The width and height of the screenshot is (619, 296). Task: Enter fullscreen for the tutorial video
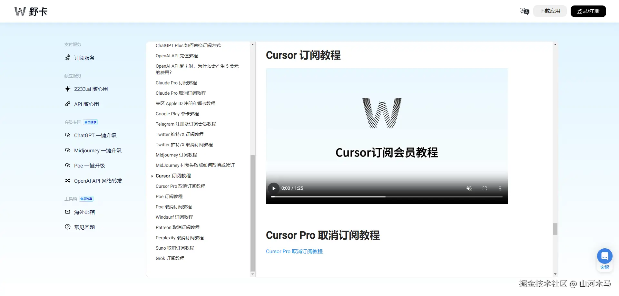click(x=485, y=188)
